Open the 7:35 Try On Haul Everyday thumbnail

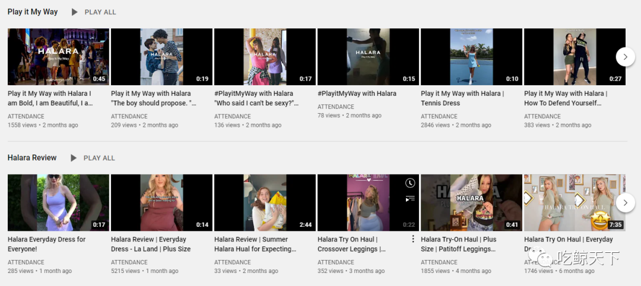pyautogui.click(x=575, y=203)
